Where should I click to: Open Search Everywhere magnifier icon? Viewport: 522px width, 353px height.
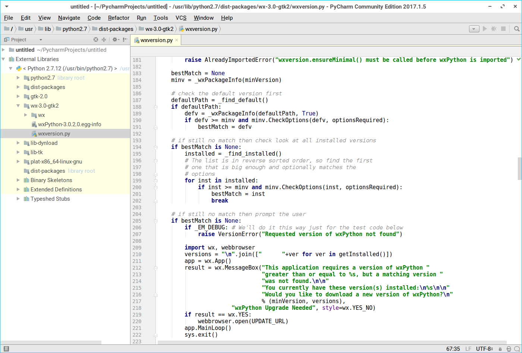click(517, 29)
